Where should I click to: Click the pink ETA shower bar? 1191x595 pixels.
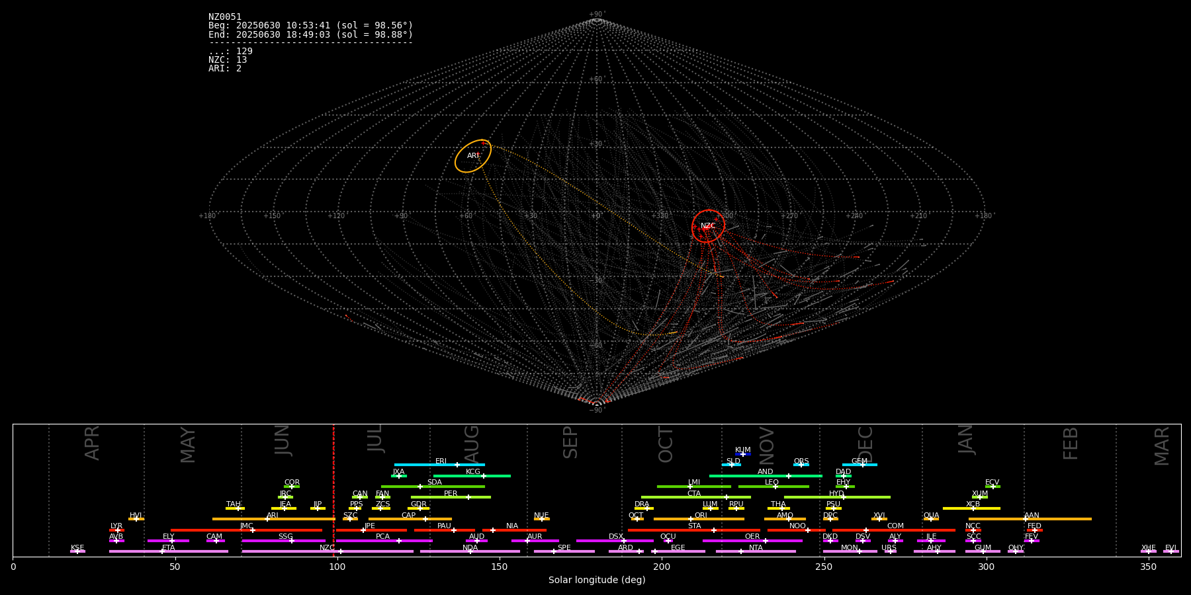click(x=169, y=551)
